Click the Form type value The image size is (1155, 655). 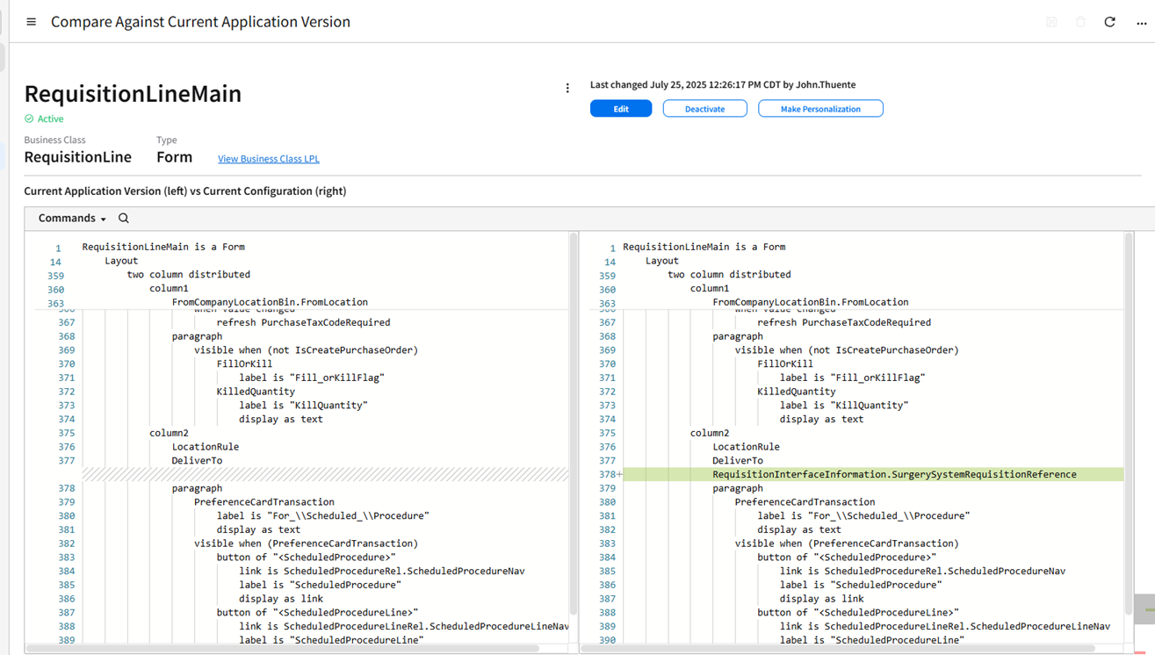(x=174, y=157)
